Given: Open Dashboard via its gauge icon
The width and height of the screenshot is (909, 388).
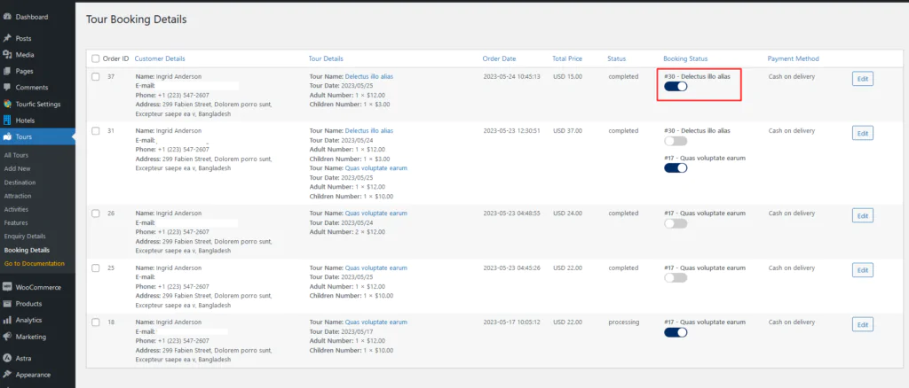Looking at the screenshot, I should 7,17.
